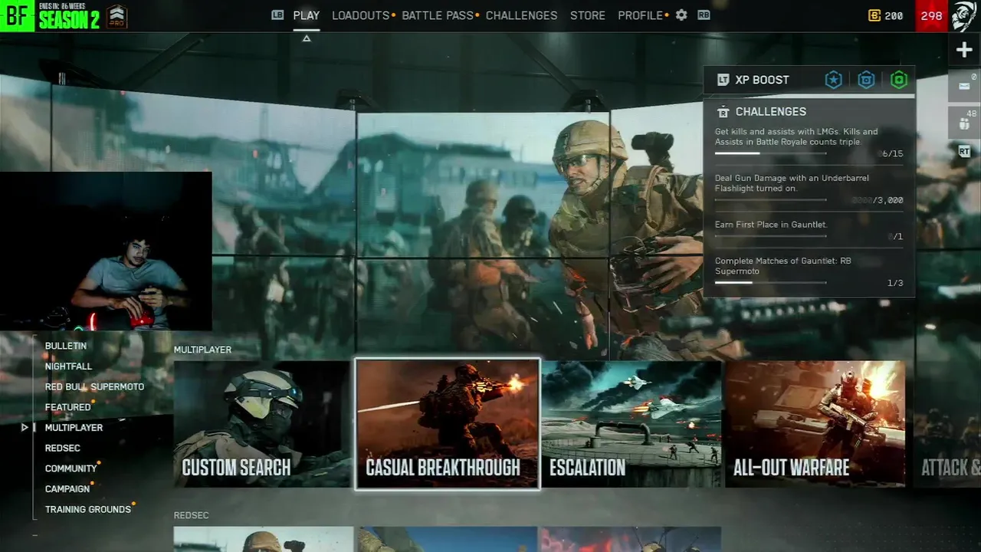This screenshot has height=552, width=981.
Task: Open the Loadouts tab
Action: [x=361, y=15]
